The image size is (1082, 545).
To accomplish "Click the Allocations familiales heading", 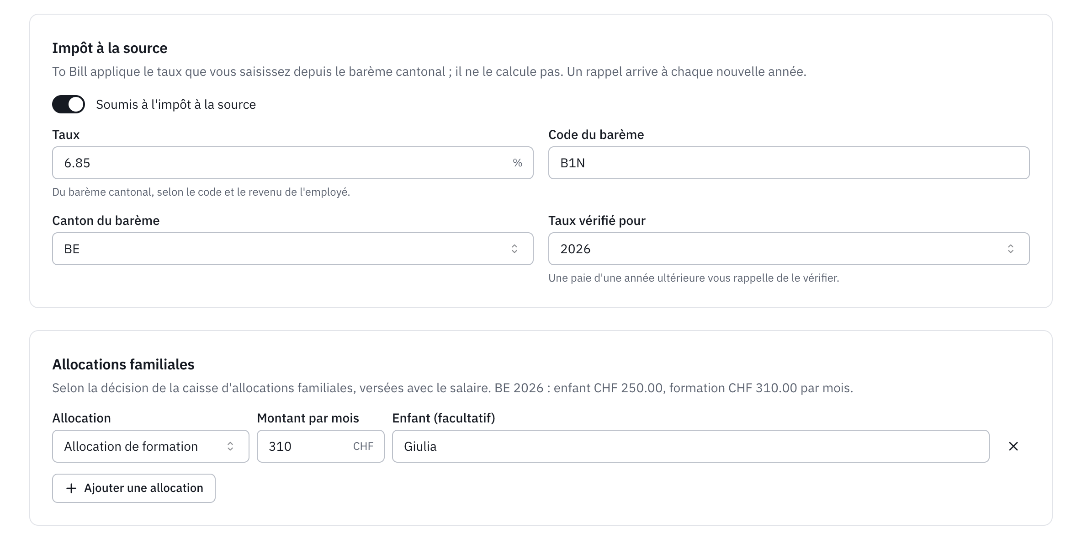I will coord(123,364).
